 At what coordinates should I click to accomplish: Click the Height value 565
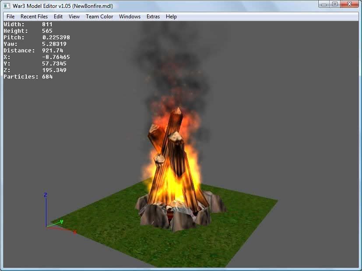[47, 31]
